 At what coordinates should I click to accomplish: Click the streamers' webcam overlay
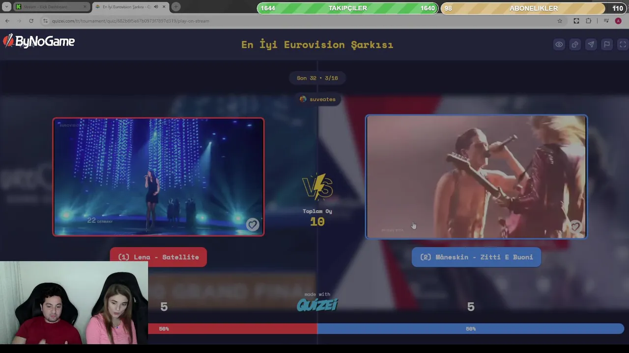coord(74,303)
